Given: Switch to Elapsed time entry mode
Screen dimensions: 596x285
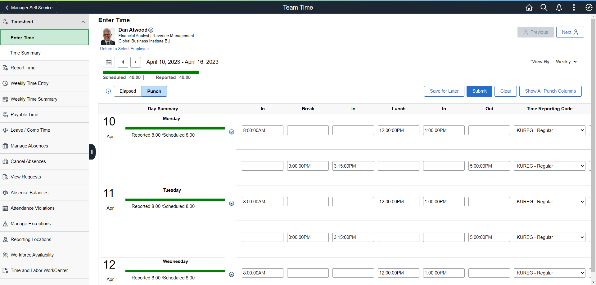Looking at the screenshot, I should click(128, 91).
